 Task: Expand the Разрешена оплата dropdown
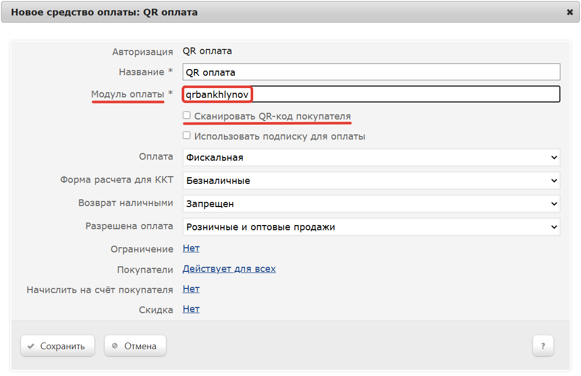pos(371,227)
